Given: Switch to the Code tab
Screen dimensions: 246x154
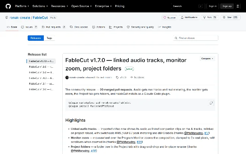Looking at the screenshot, I should click(x=12, y=27).
